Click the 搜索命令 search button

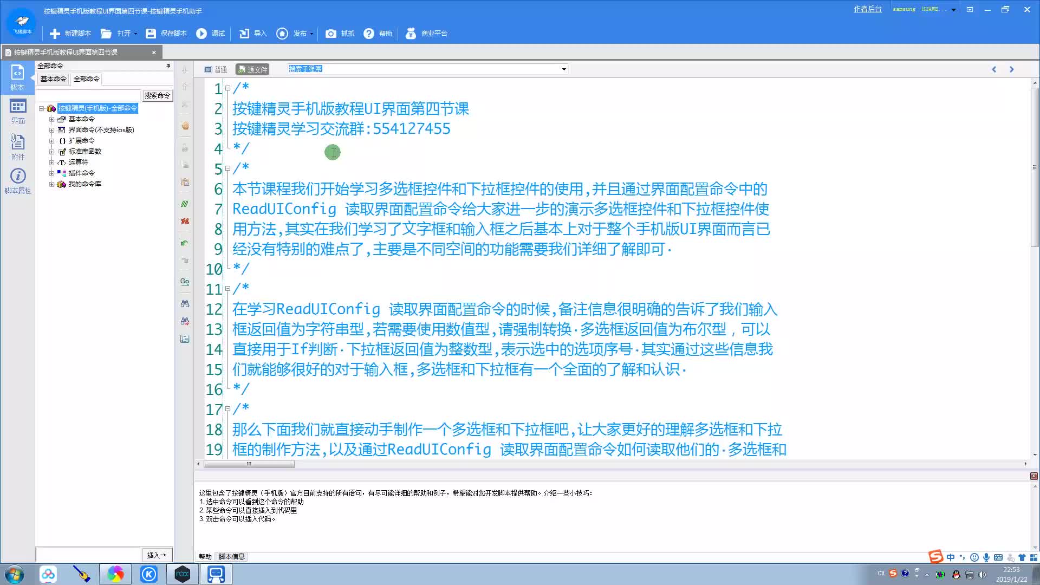157,95
